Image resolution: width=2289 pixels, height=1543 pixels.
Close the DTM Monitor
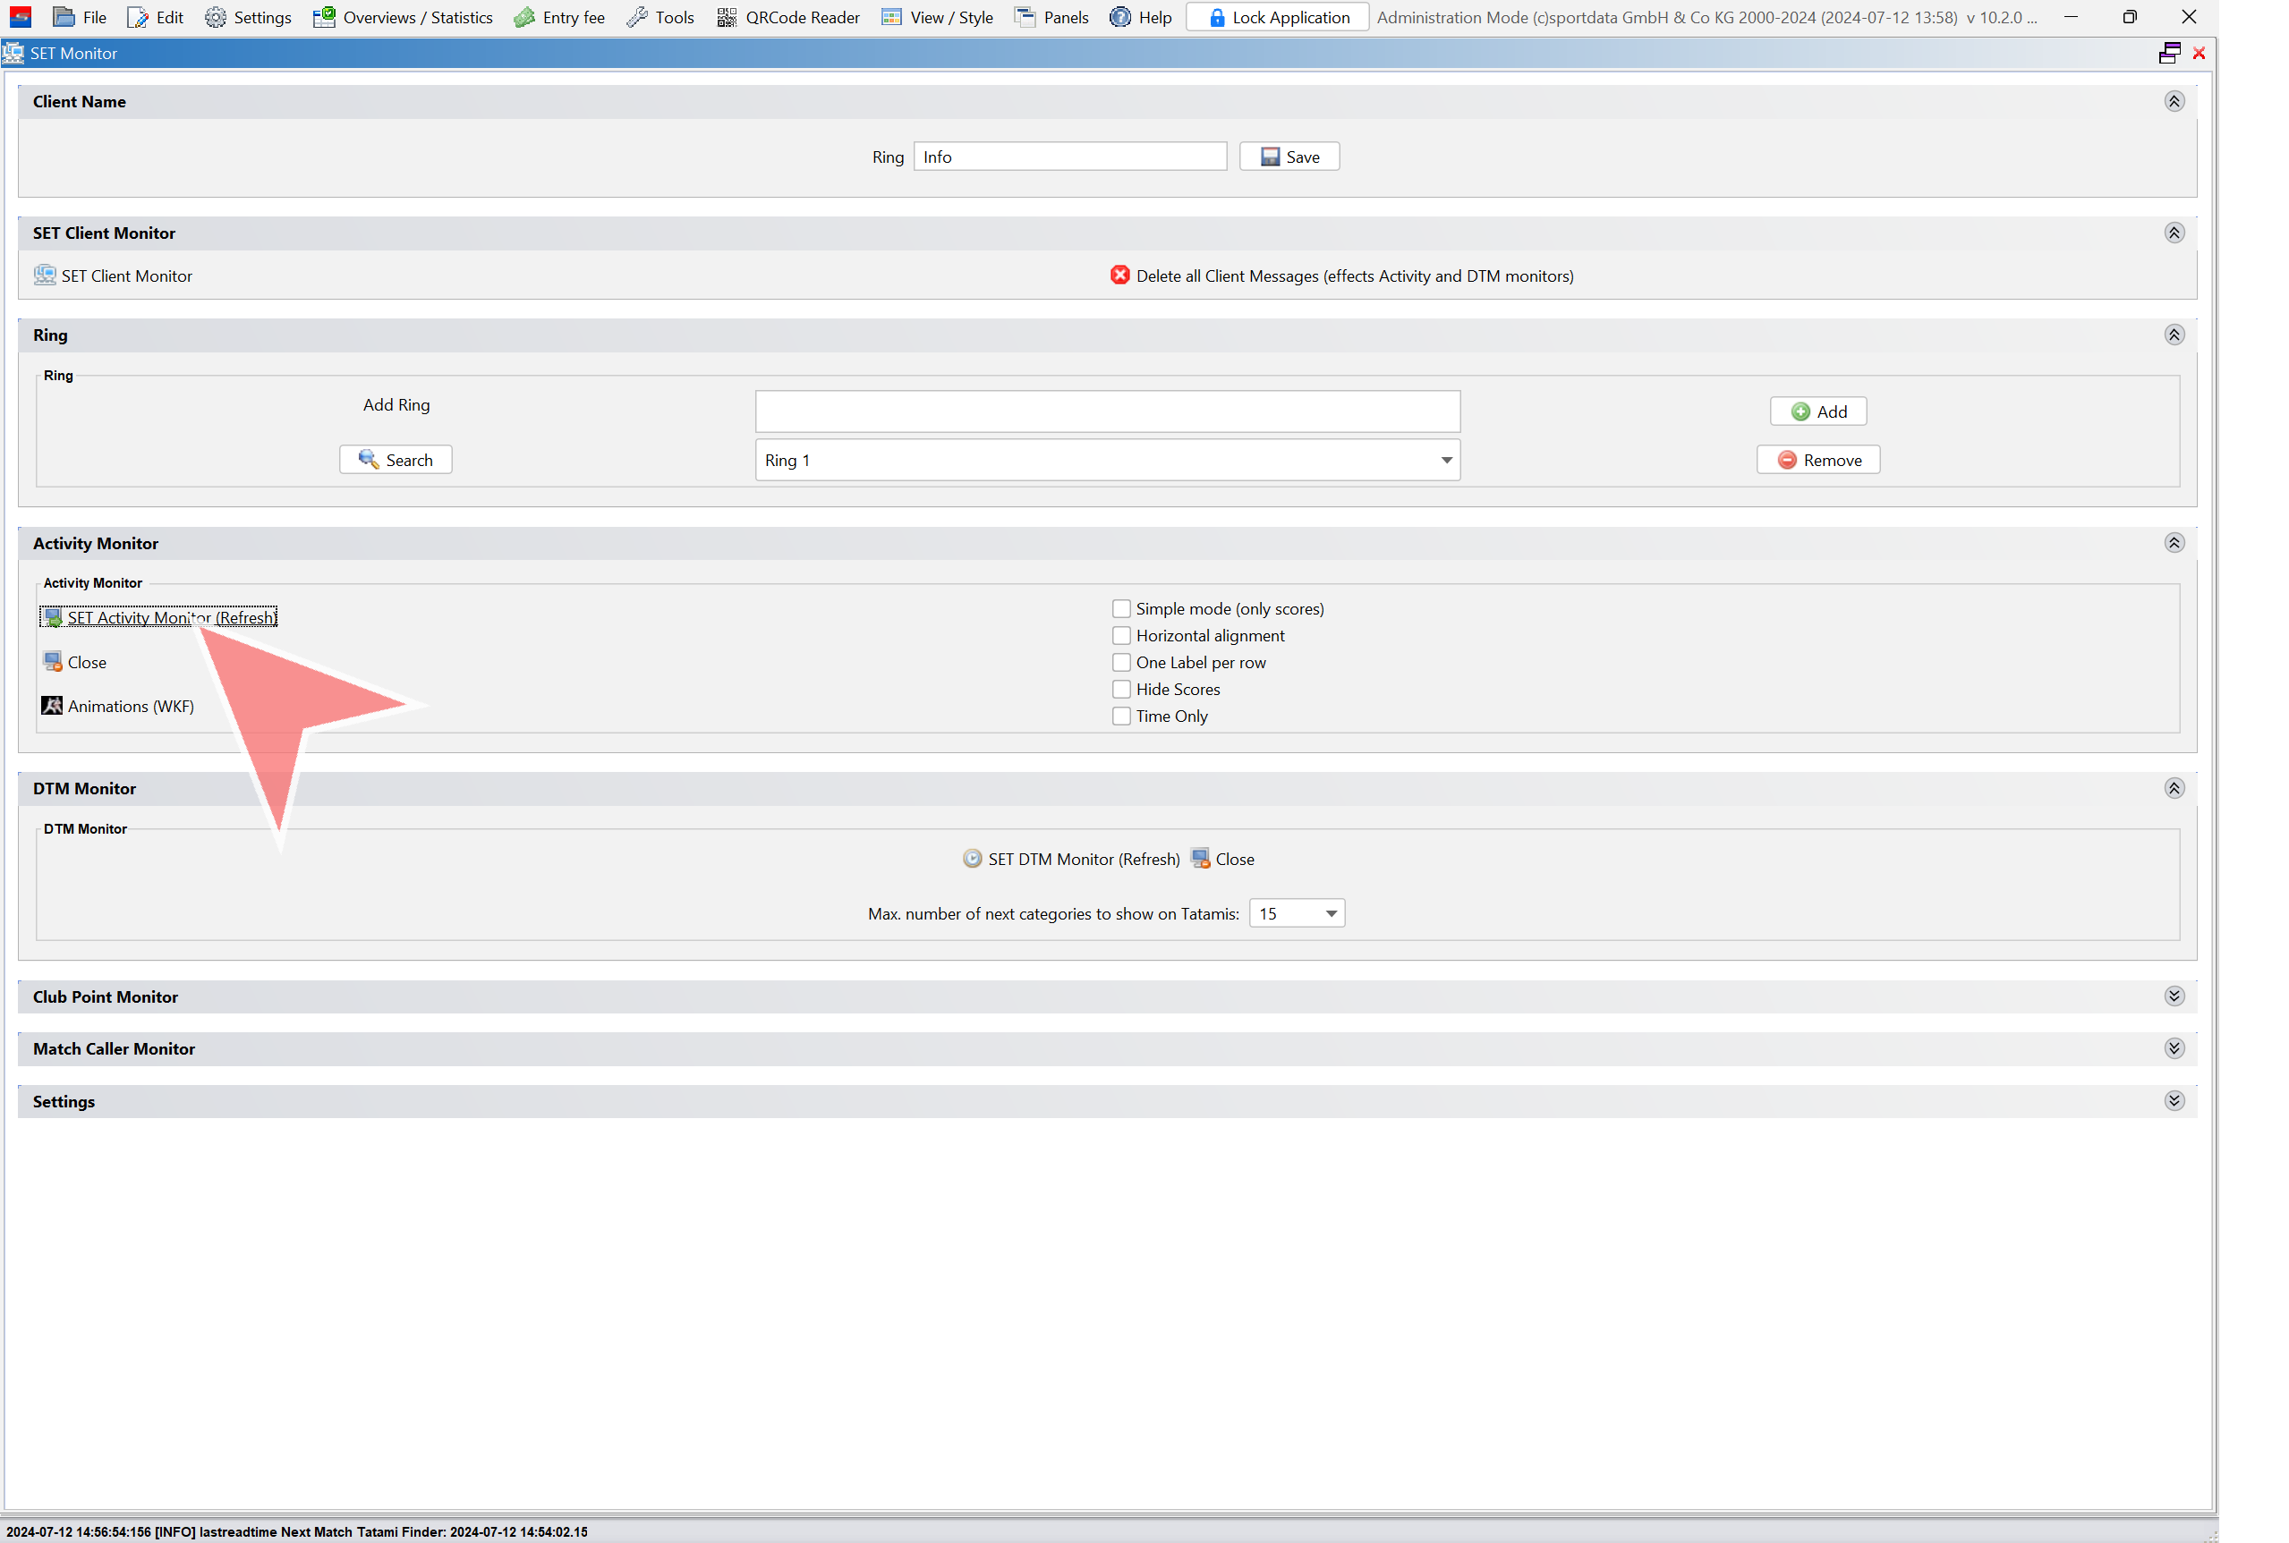[1235, 859]
